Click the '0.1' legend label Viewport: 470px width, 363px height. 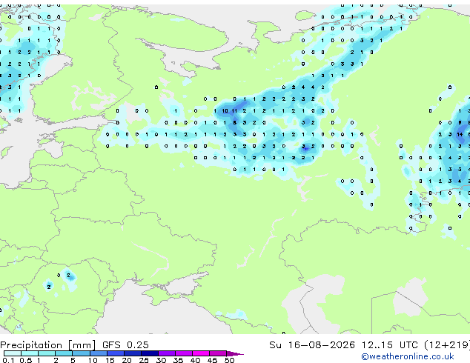pyautogui.click(x=8, y=360)
